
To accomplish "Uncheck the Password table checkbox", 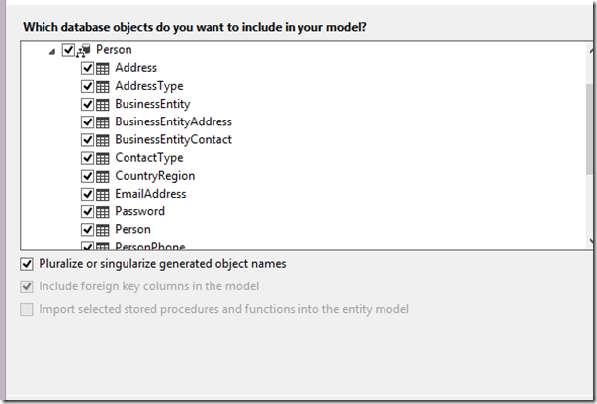I will pyautogui.click(x=88, y=211).
